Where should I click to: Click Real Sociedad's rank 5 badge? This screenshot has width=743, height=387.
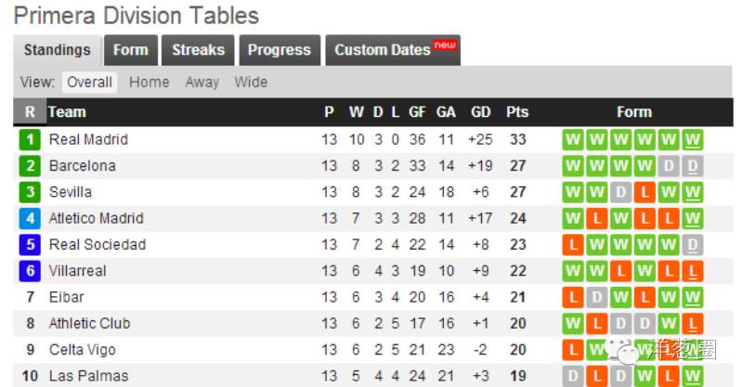tap(31, 245)
